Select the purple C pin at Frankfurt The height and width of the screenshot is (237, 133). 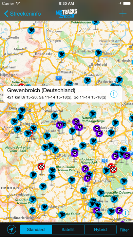(x=85, y=169)
